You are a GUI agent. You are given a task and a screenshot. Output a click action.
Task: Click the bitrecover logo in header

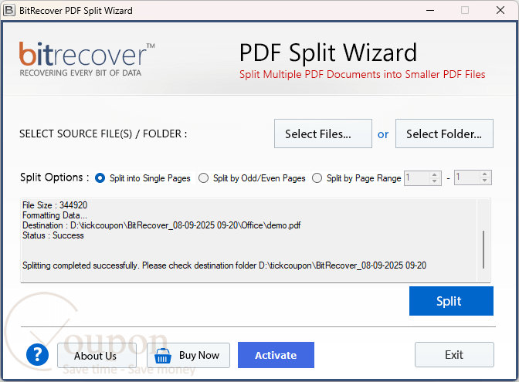(86, 59)
